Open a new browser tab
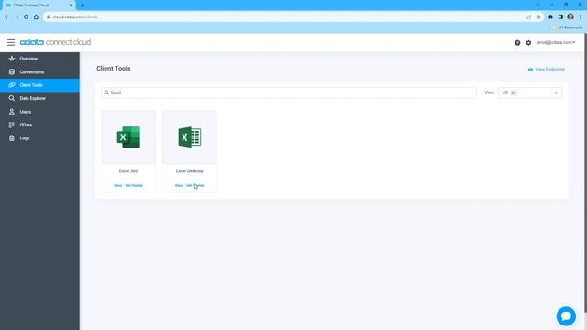Viewport: 587px width, 330px height. [x=83, y=5]
